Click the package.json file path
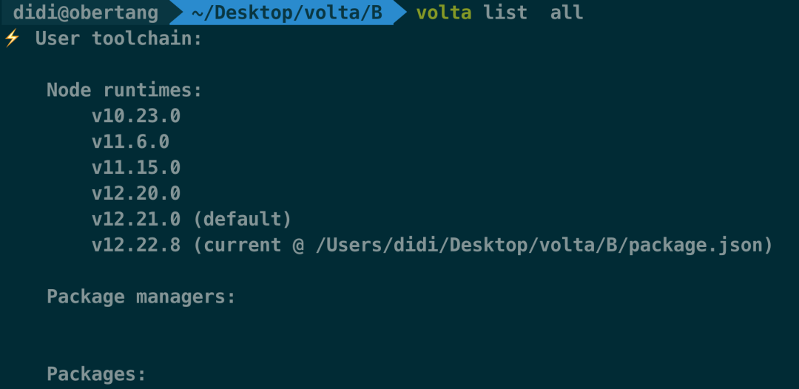 539,246
